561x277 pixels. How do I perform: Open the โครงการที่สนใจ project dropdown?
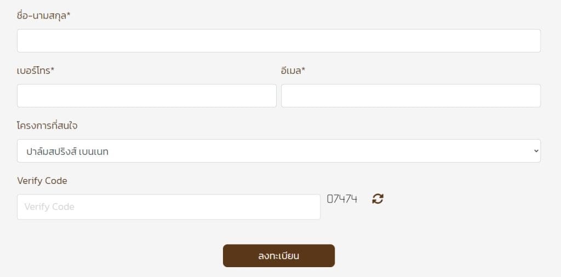(278, 151)
